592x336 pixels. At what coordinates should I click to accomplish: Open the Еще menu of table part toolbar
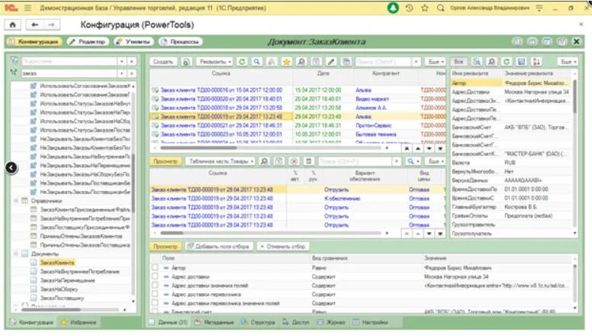coord(436,161)
